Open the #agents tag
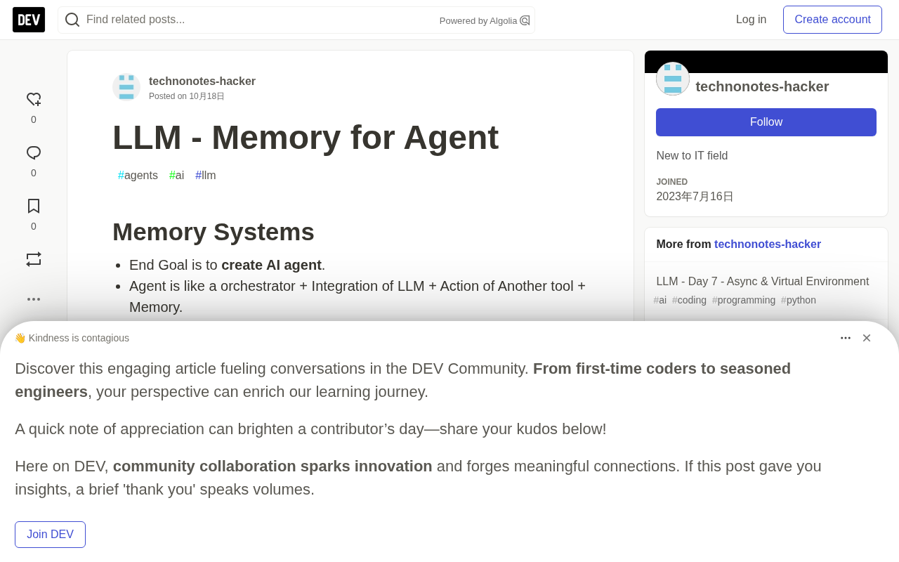This screenshot has width=899, height=562. click(x=138, y=176)
